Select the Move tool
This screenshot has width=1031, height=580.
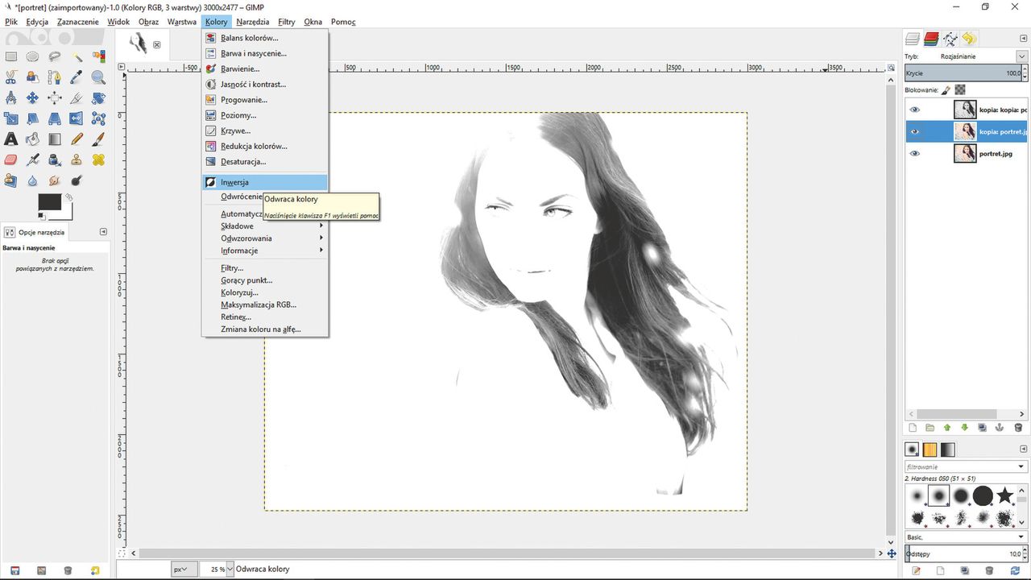point(33,98)
